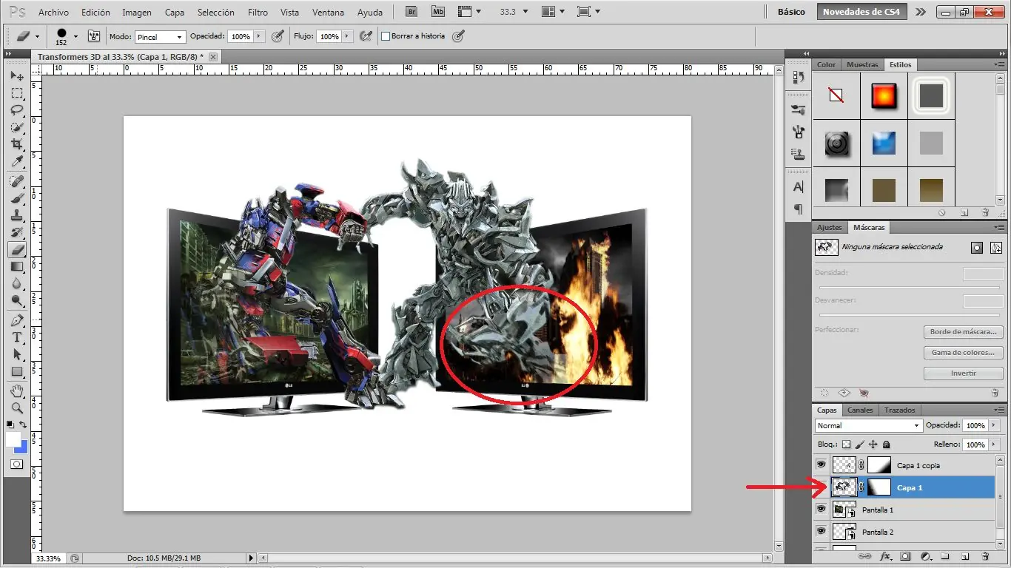Click the Básico workspace button
Viewport: 1011px width, 568px height.
click(x=791, y=12)
